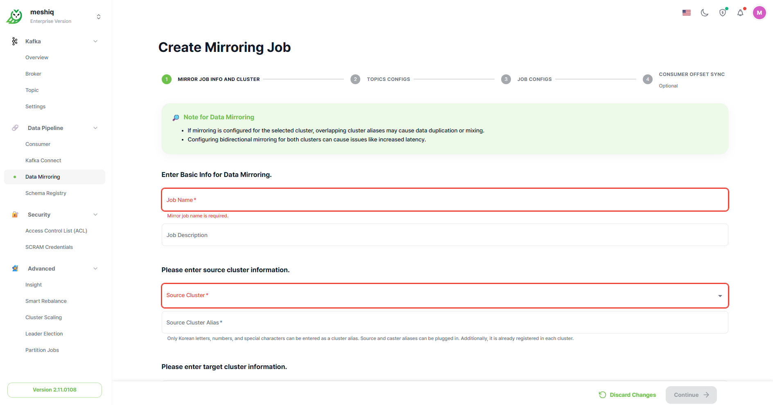Focus the Job Name input field
The width and height of the screenshot is (773, 405).
[445, 200]
